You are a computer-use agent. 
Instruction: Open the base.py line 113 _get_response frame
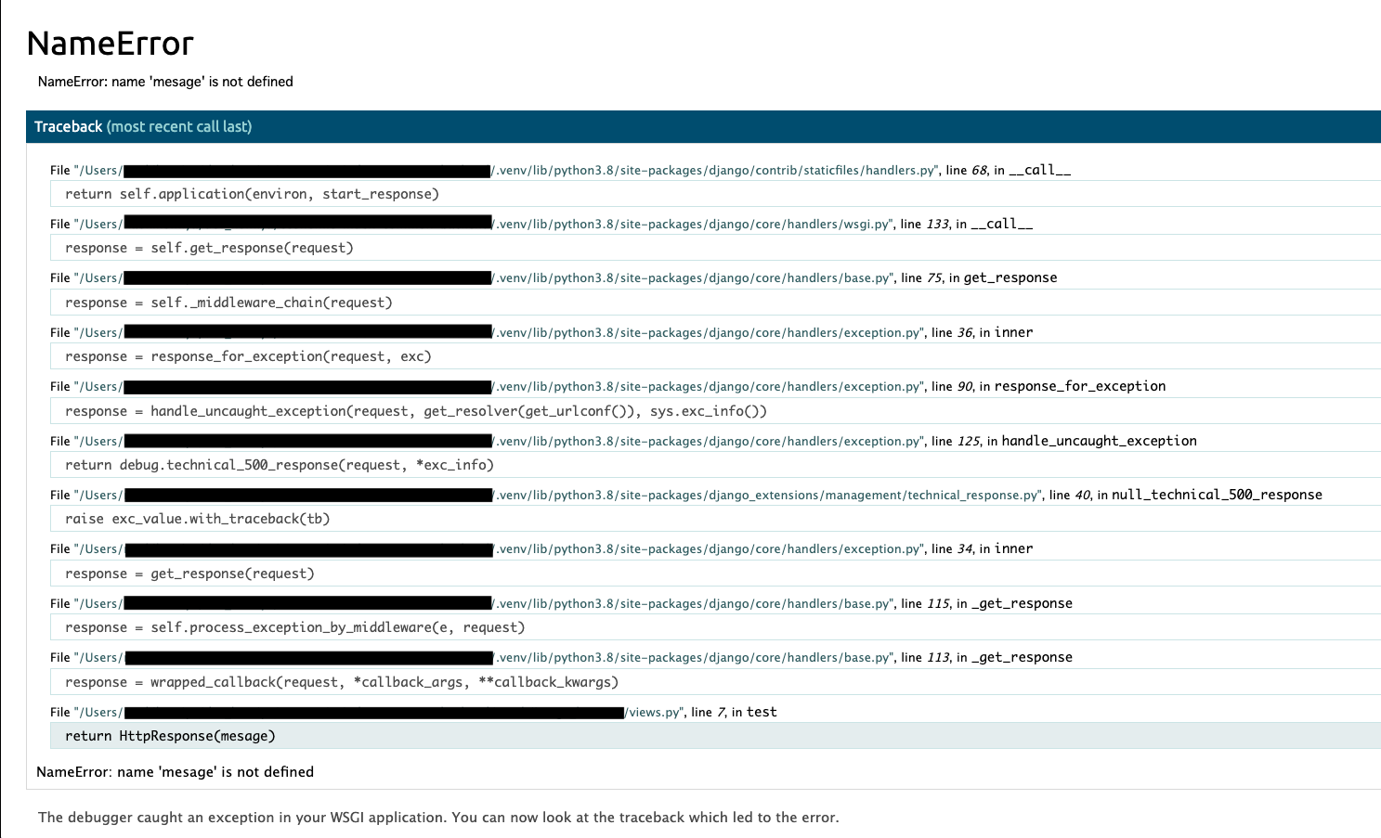point(561,657)
